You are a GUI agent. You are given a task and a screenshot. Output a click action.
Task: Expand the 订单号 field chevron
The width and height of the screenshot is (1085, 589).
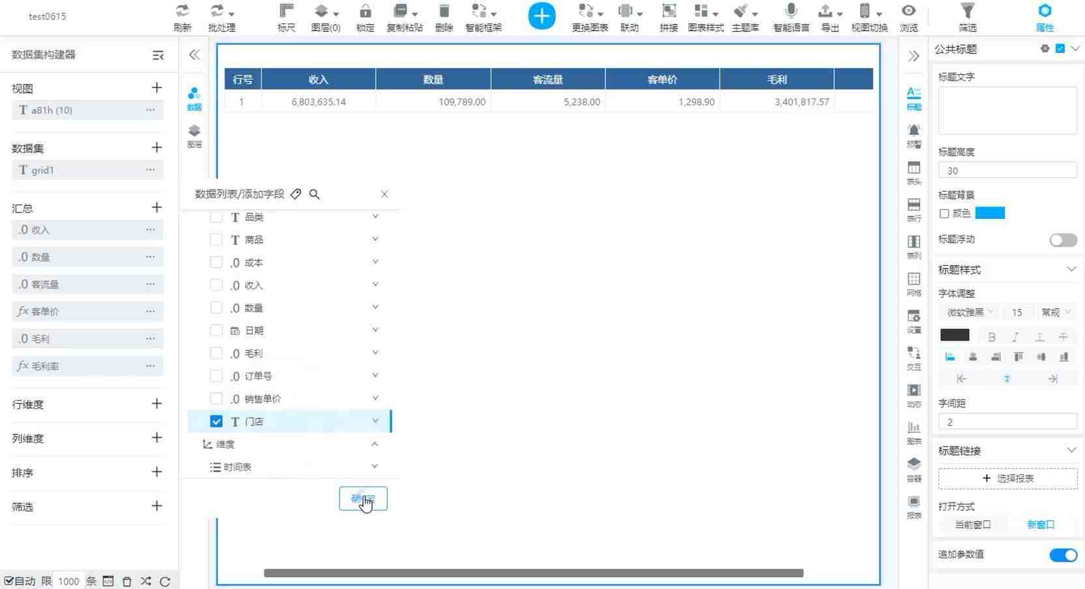(375, 375)
